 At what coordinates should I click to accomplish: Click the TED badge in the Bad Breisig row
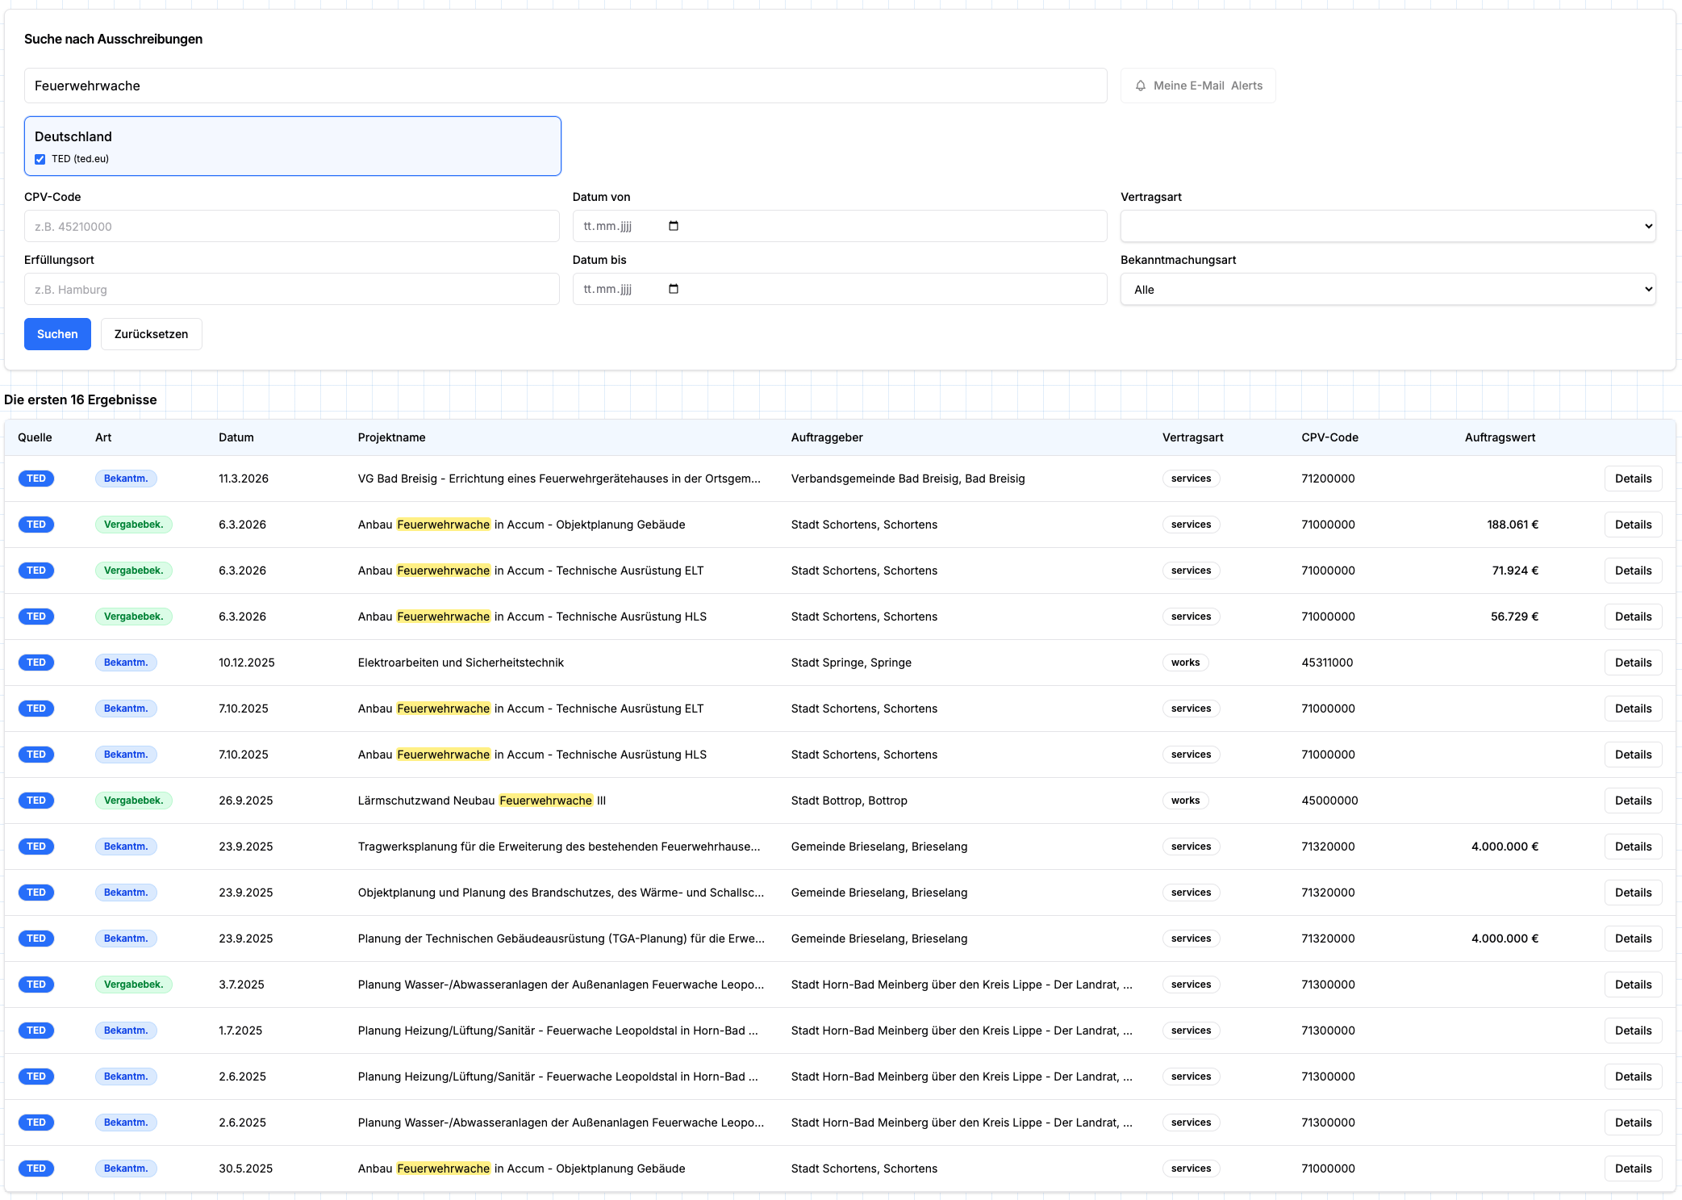point(36,479)
